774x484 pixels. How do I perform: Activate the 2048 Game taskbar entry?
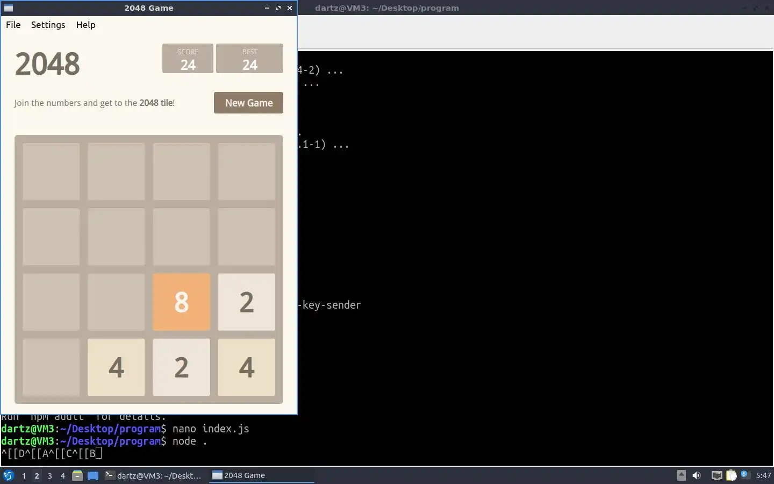pos(261,475)
